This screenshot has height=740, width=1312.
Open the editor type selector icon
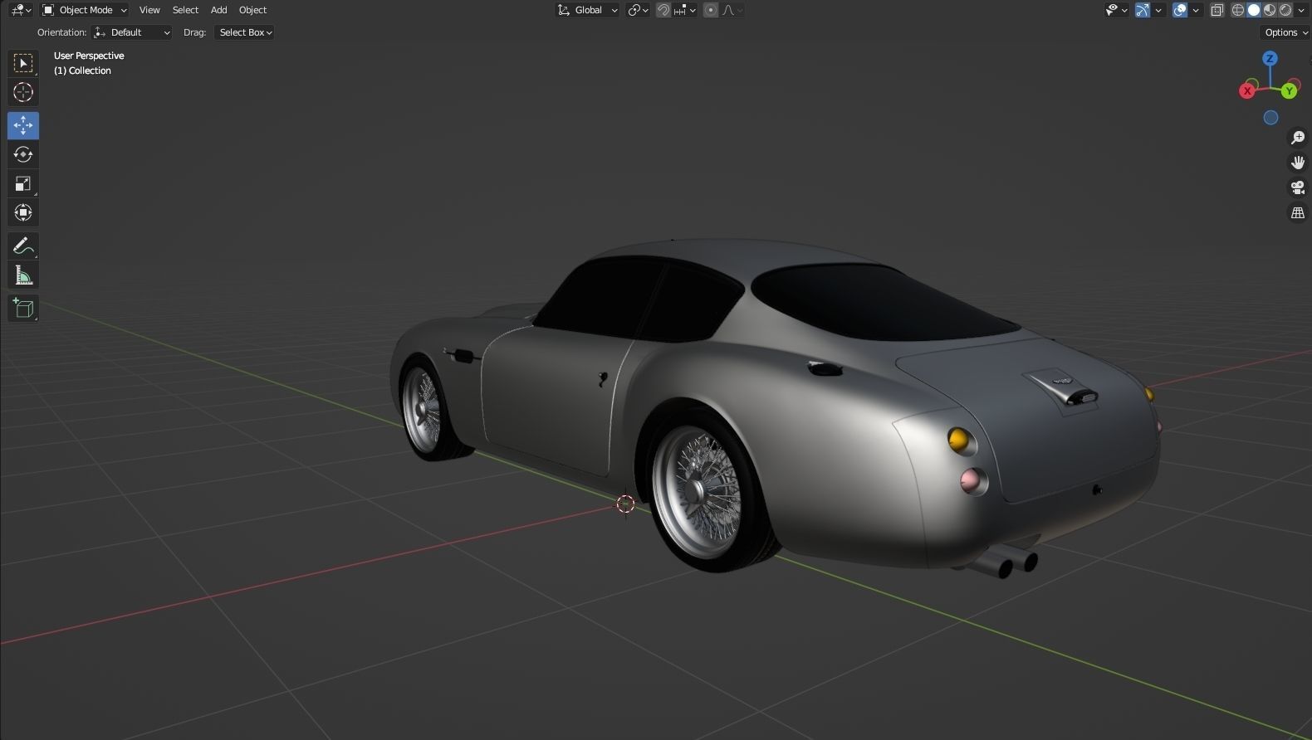point(21,10)
